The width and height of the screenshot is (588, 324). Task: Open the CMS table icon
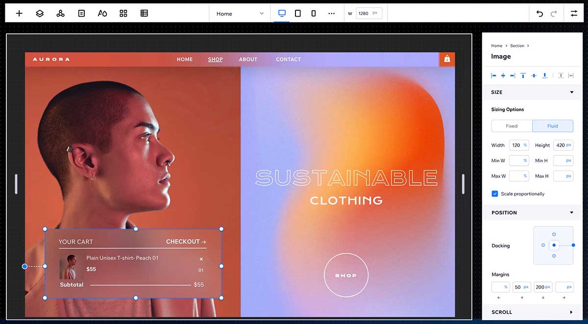point(144,14)
